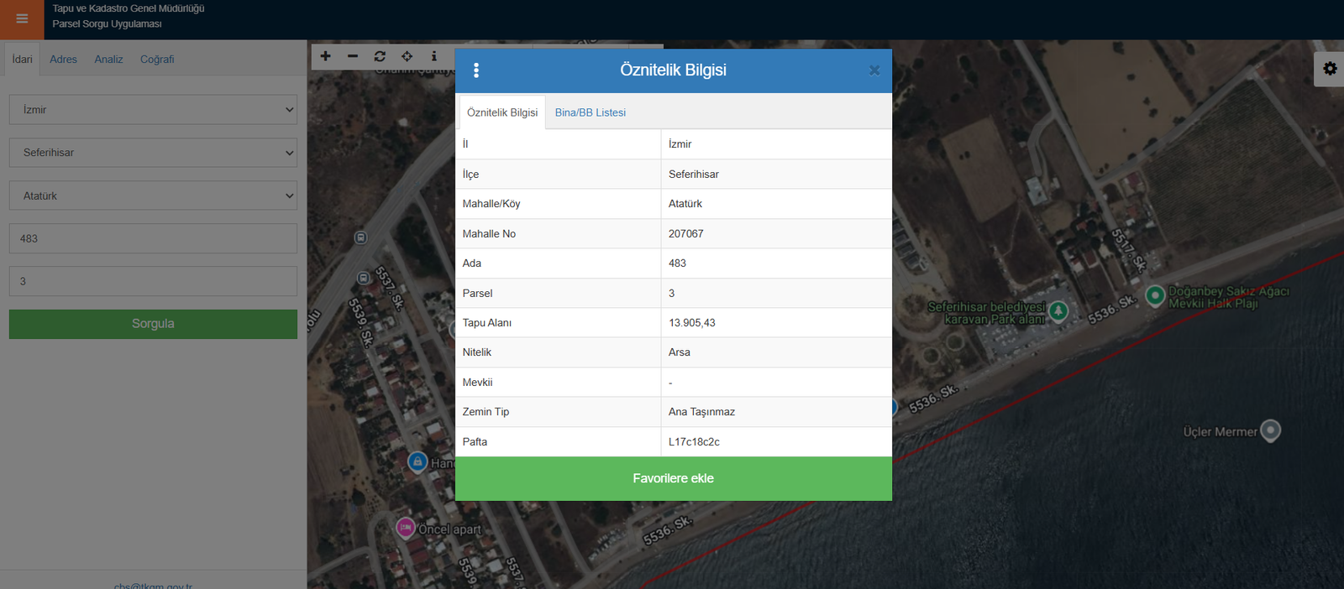Screen dimensions: 1344x589
Task: Zoom in with the plus map tool
Action: pyautogui.click(x=326, y=56)
